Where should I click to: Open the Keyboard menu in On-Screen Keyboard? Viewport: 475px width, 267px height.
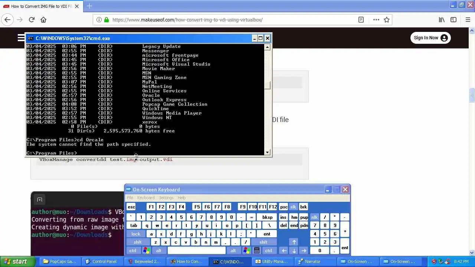[x=146, y=198]
